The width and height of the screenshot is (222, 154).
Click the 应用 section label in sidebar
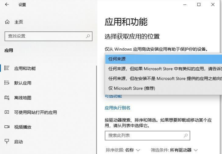pos(9,50)
